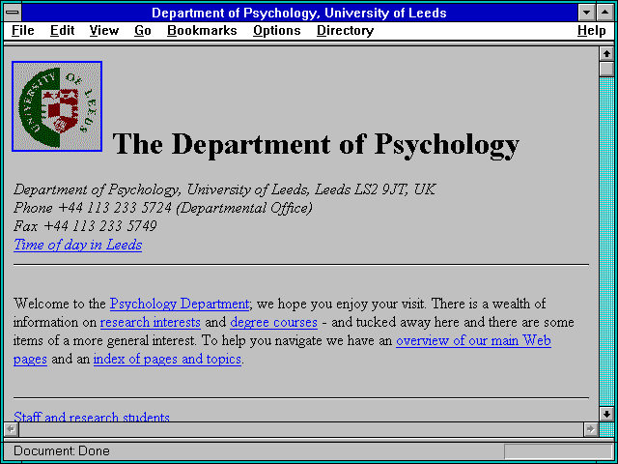The height and width of the screenshot is (464, 618).
Task: Click the Fax +44 113 233 5749 line
Action: [85, 226]
